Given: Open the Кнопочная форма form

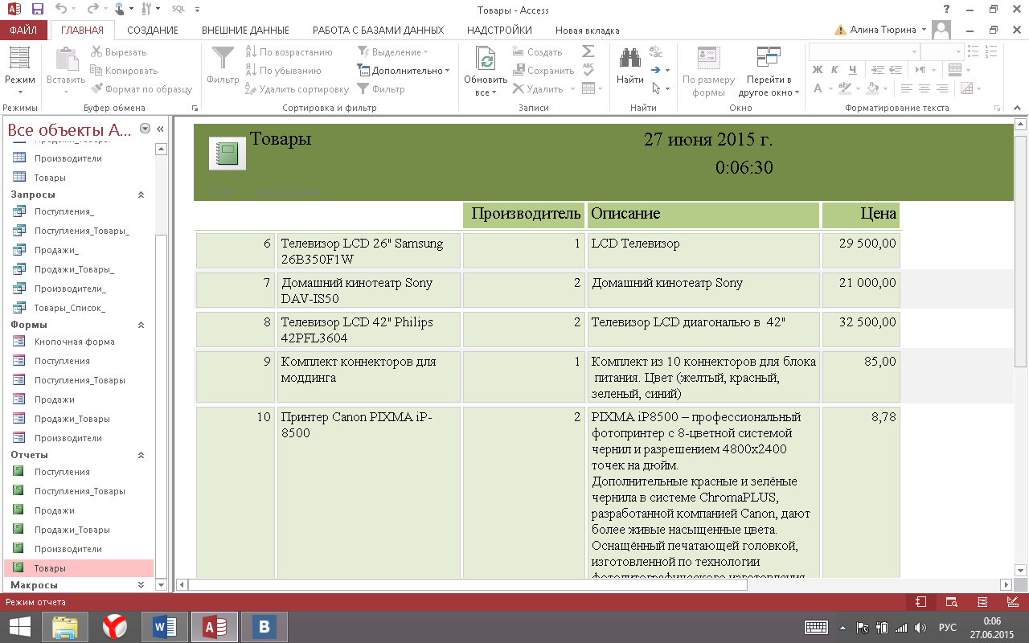Looking at the screenshot, I should point(74,342).
